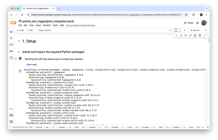Open the Runtime menu
This screenshot has height=140, width=218.
[x=47, y=25]
